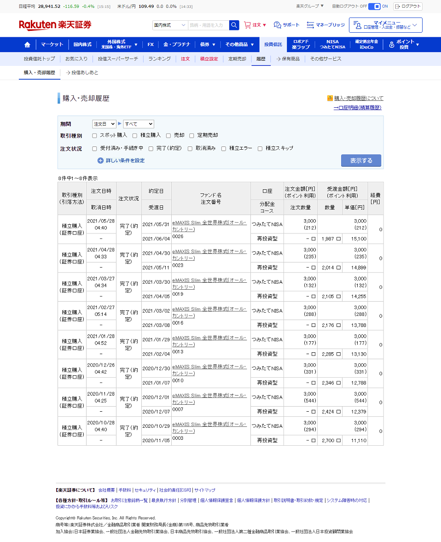
Task: Check 完了(約定) checkbox
Action: pos(151,149)
